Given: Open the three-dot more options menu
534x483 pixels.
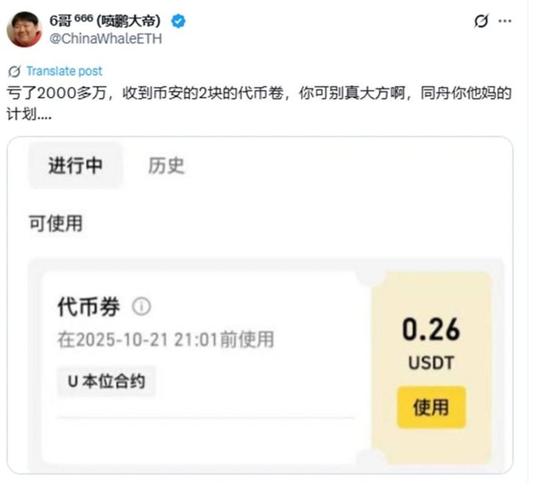Looking at the screenshot, I should point(505,21).
